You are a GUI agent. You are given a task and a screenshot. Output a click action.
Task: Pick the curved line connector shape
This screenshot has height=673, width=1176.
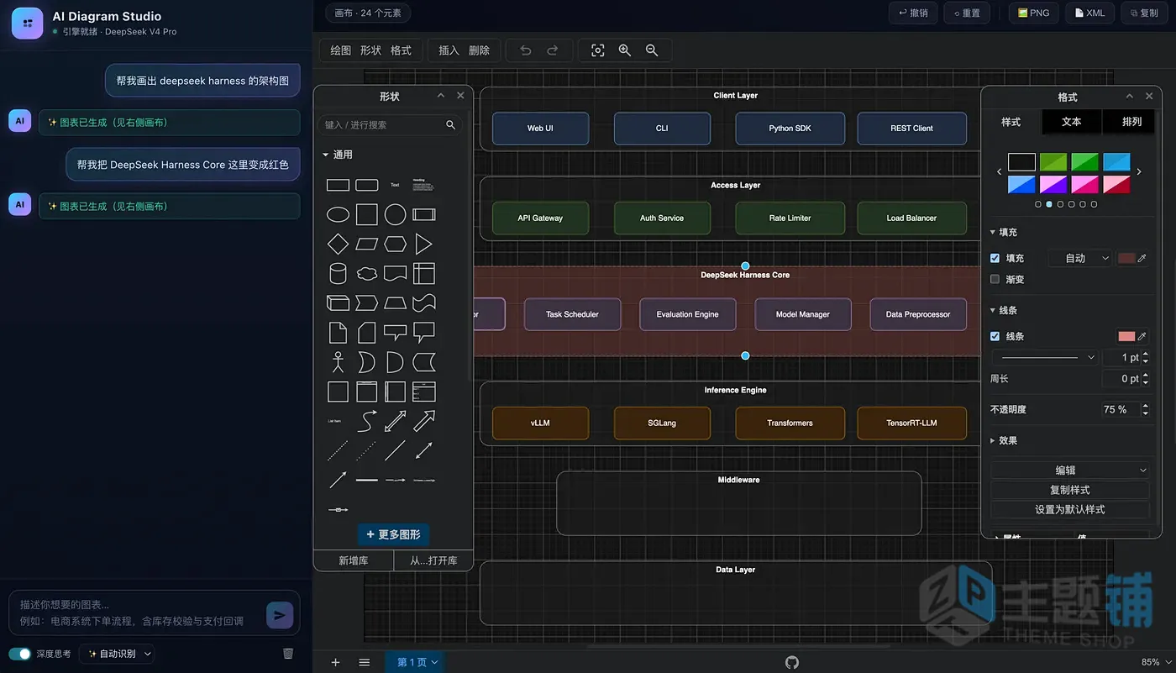367,421
